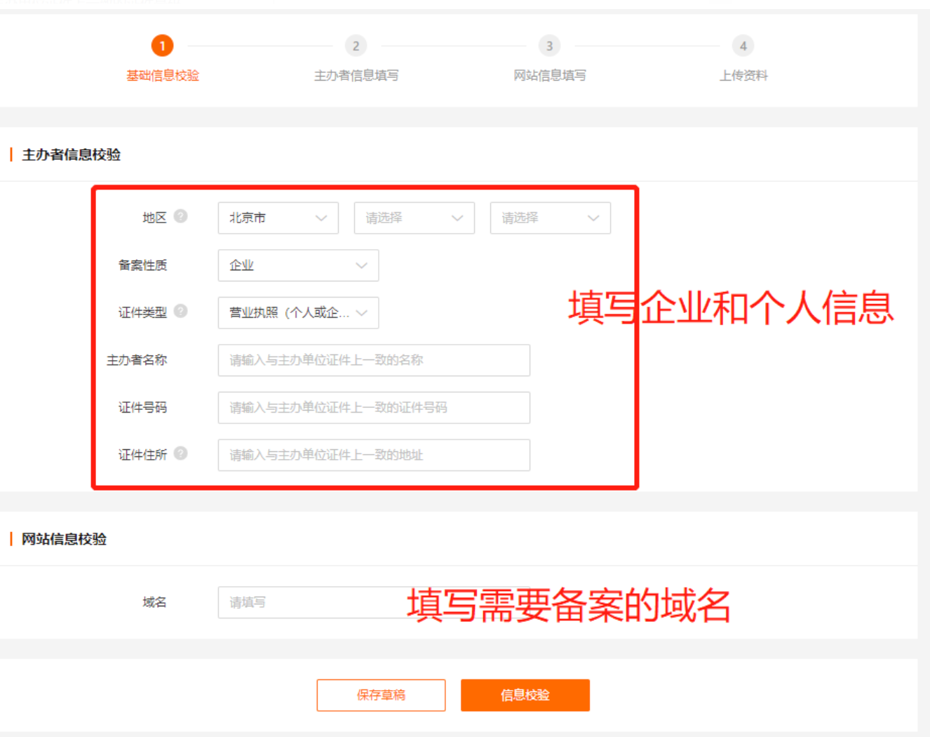Click step 3 circle icon
The width and height of the screenshot is (930, 737).
pos(549,46)
